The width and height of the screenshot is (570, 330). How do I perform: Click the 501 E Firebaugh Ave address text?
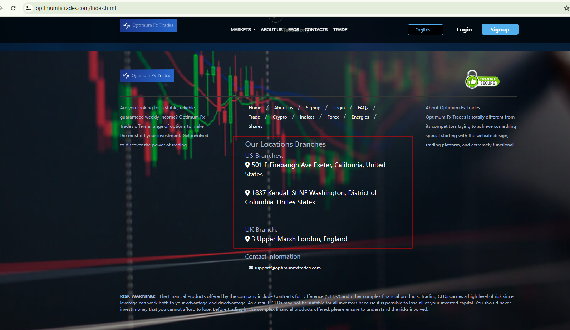[315, 170]
